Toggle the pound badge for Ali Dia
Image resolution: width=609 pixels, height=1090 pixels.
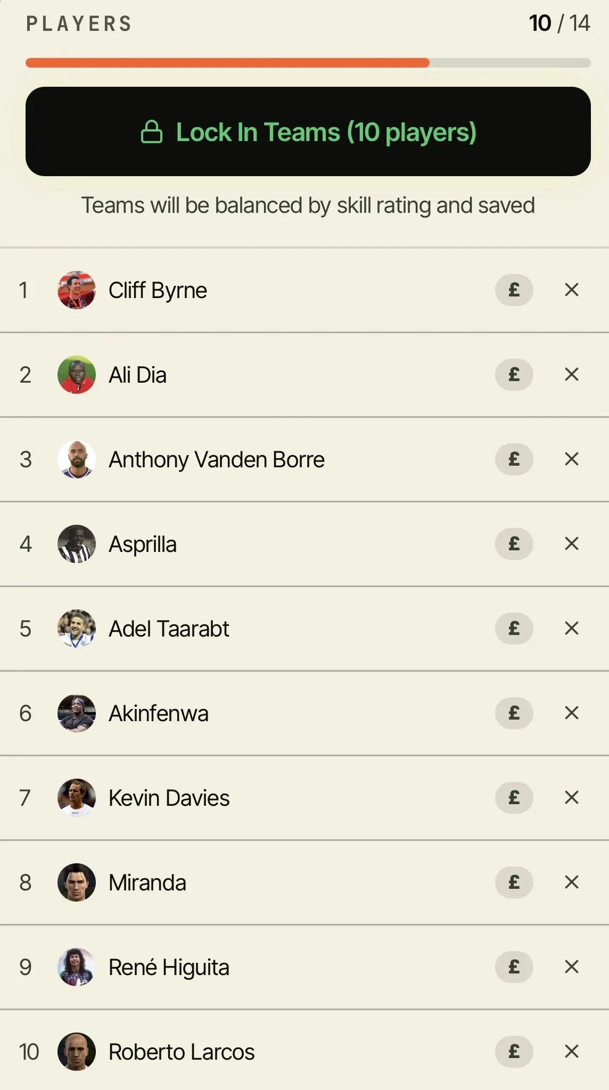pyautogui.click(x=514, y=375)
